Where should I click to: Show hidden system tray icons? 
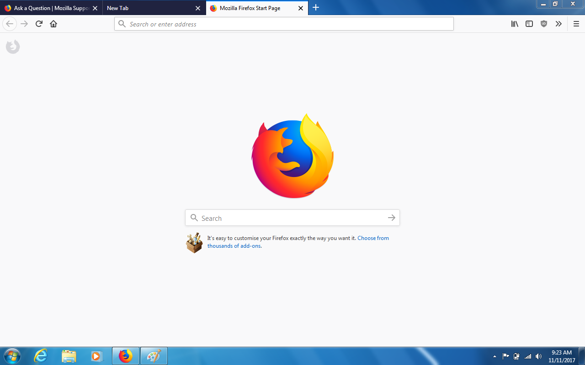point(495,356)
